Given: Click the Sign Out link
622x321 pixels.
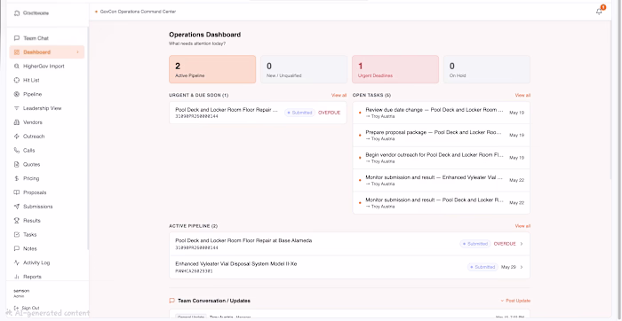Looking at the screenshot, I should [x=27, y=308].
